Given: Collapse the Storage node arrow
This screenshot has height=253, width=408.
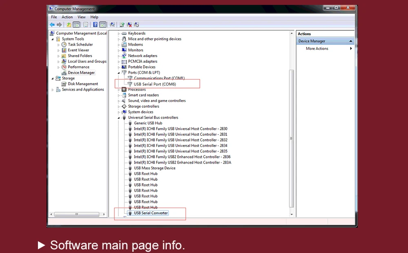Looking at the screenshot, I should click(x=53, y=78).
